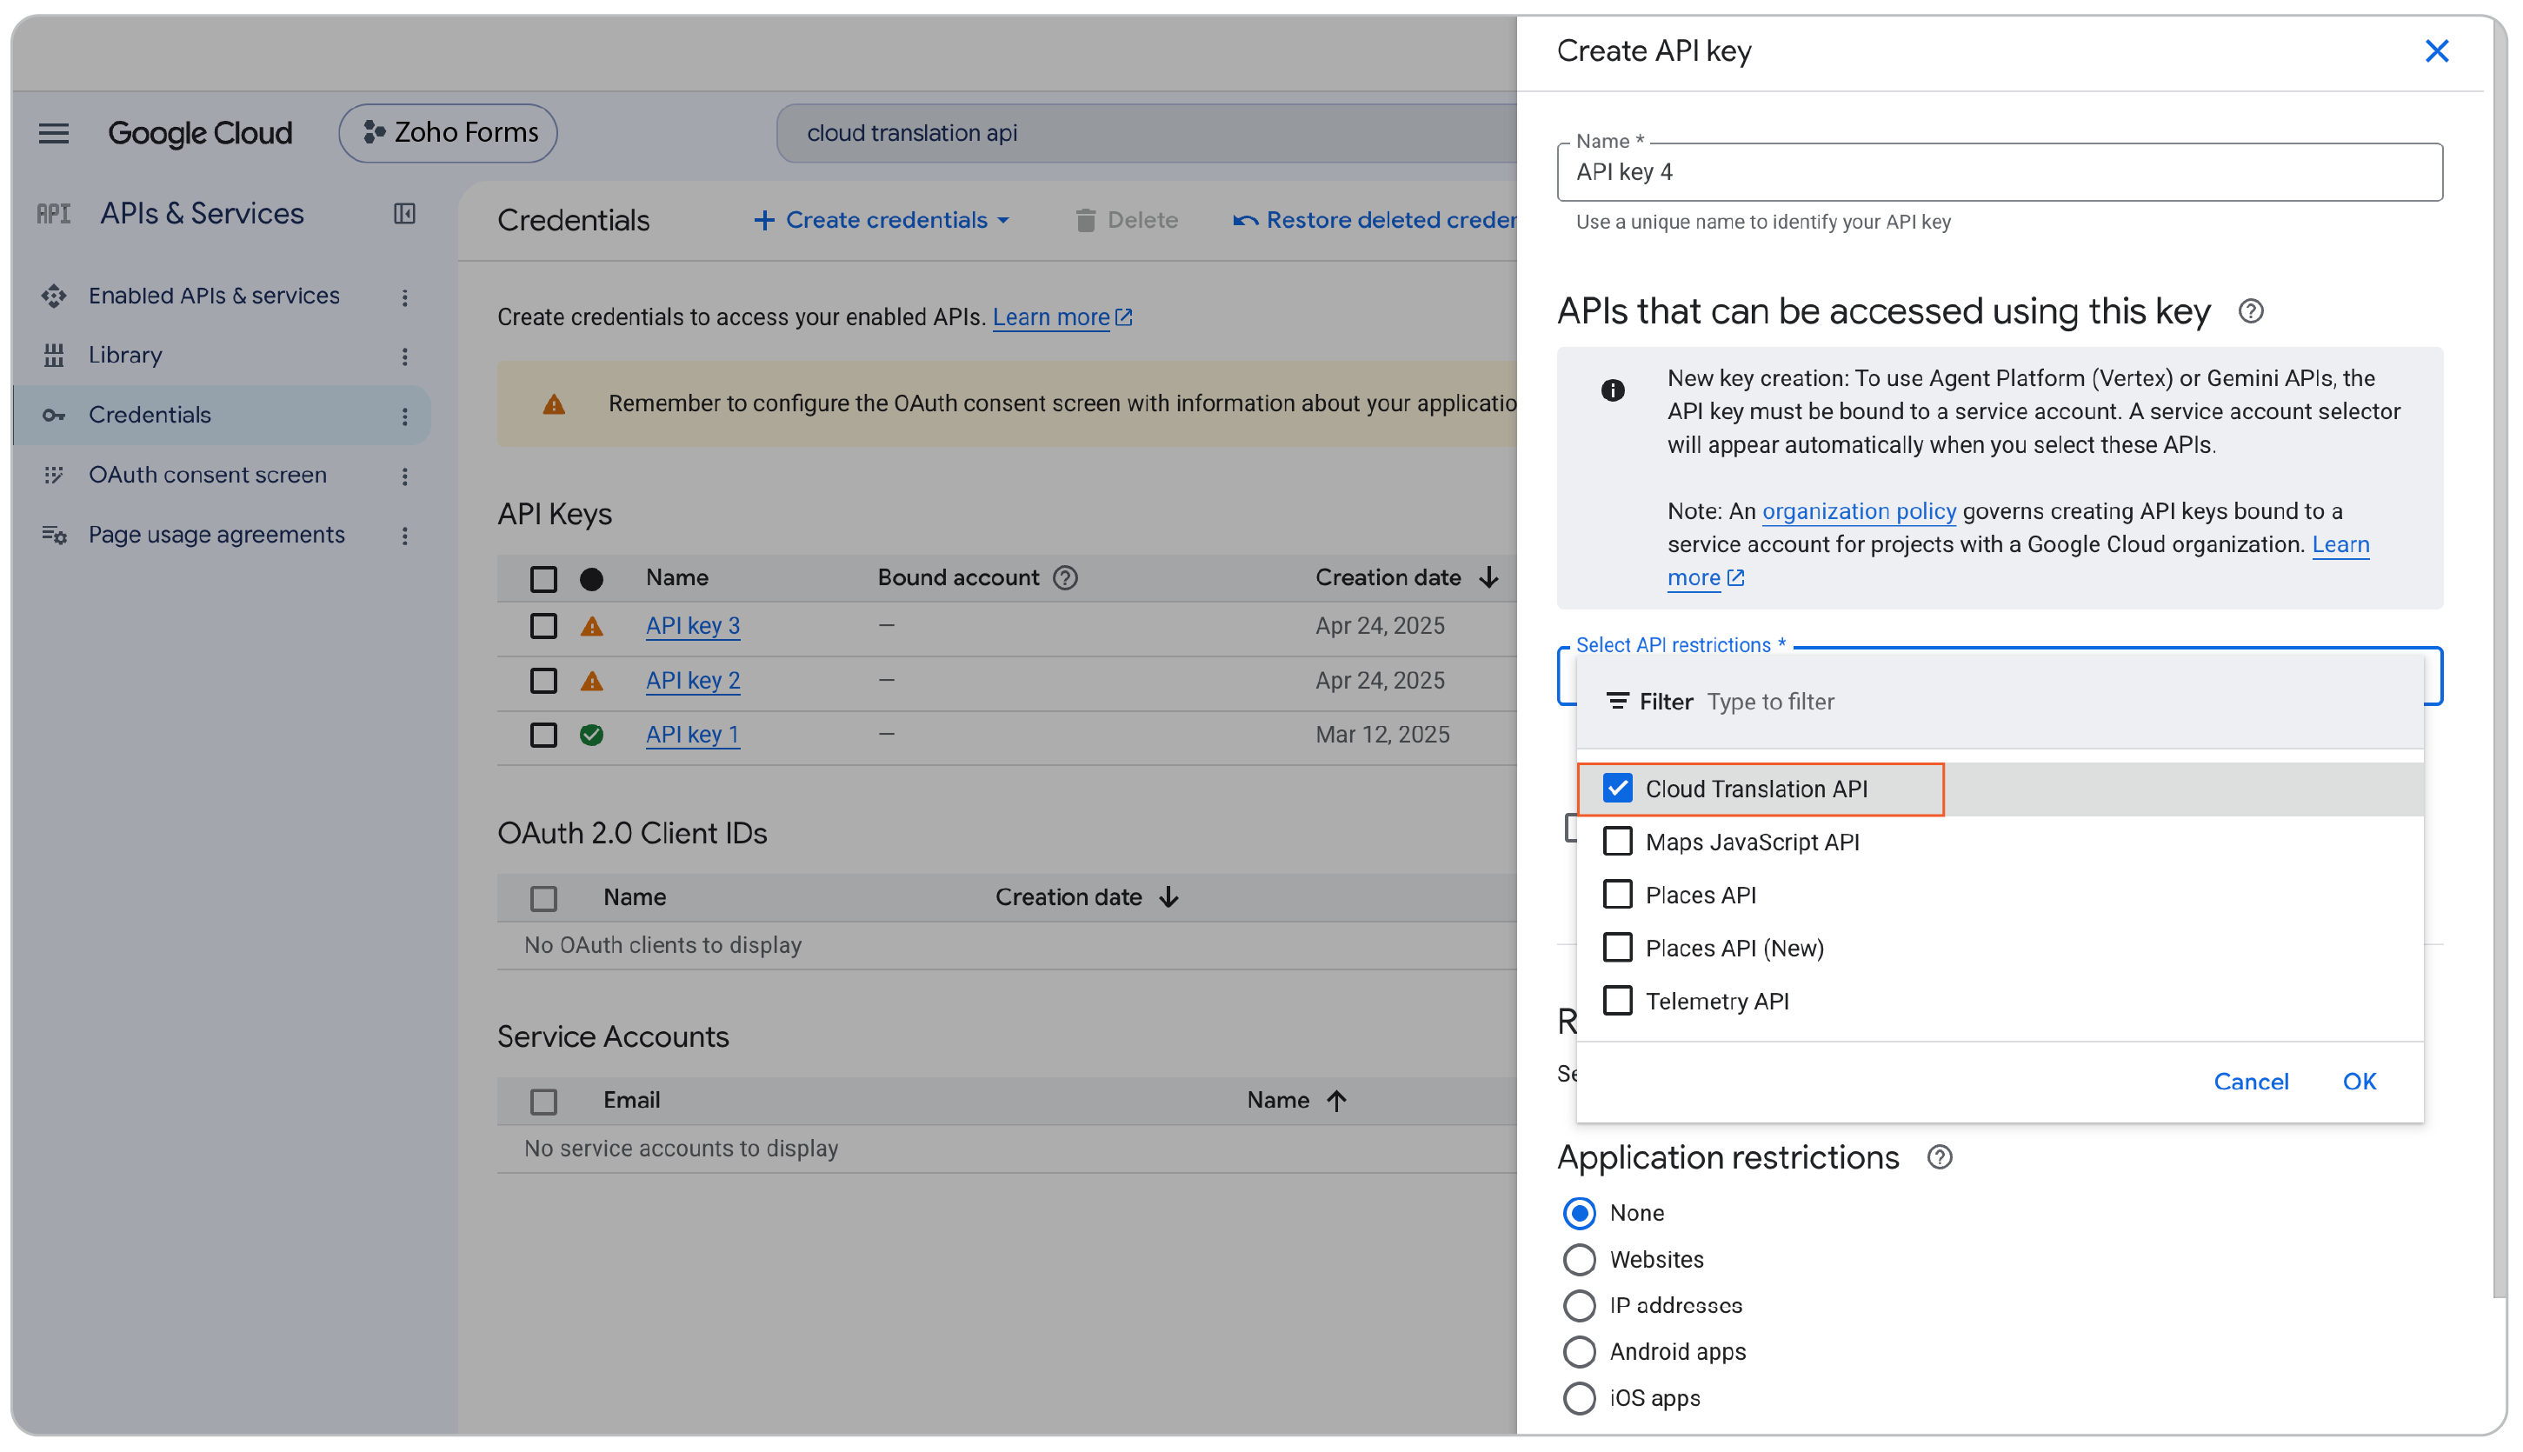Image resolution: width=2523 pixels, height=1452 pixels.
Task: Click the OAuth consent screen icon
Action: click(x=54, y=475)
